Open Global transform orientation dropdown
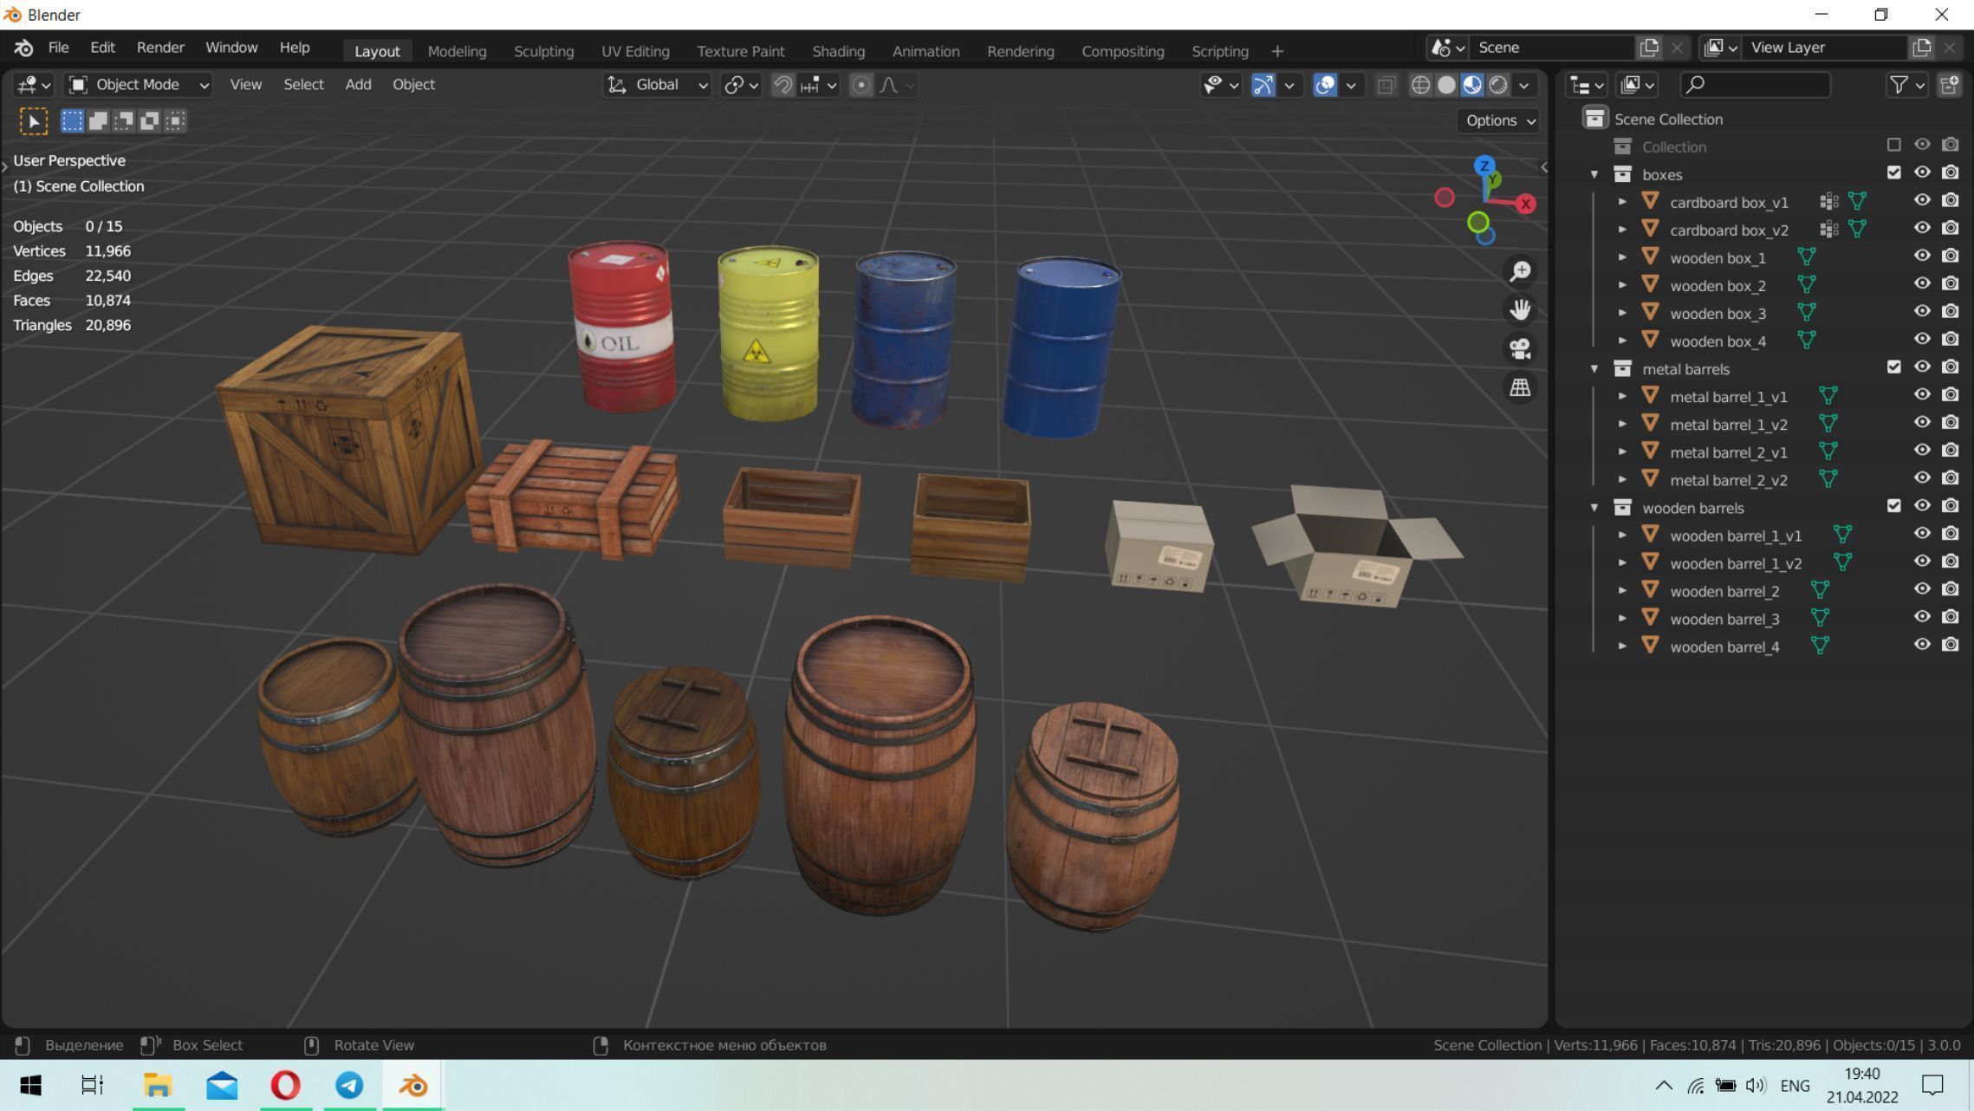 click(657, 85)
